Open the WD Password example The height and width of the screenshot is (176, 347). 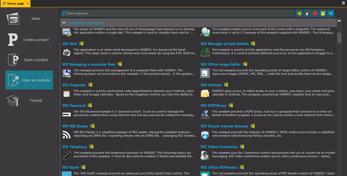pyautogui.click(x=74, y=105)
